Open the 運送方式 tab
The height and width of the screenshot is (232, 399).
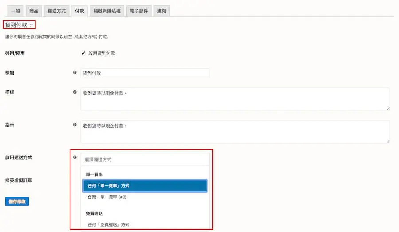pyautogui.click(x=56, y=11)
